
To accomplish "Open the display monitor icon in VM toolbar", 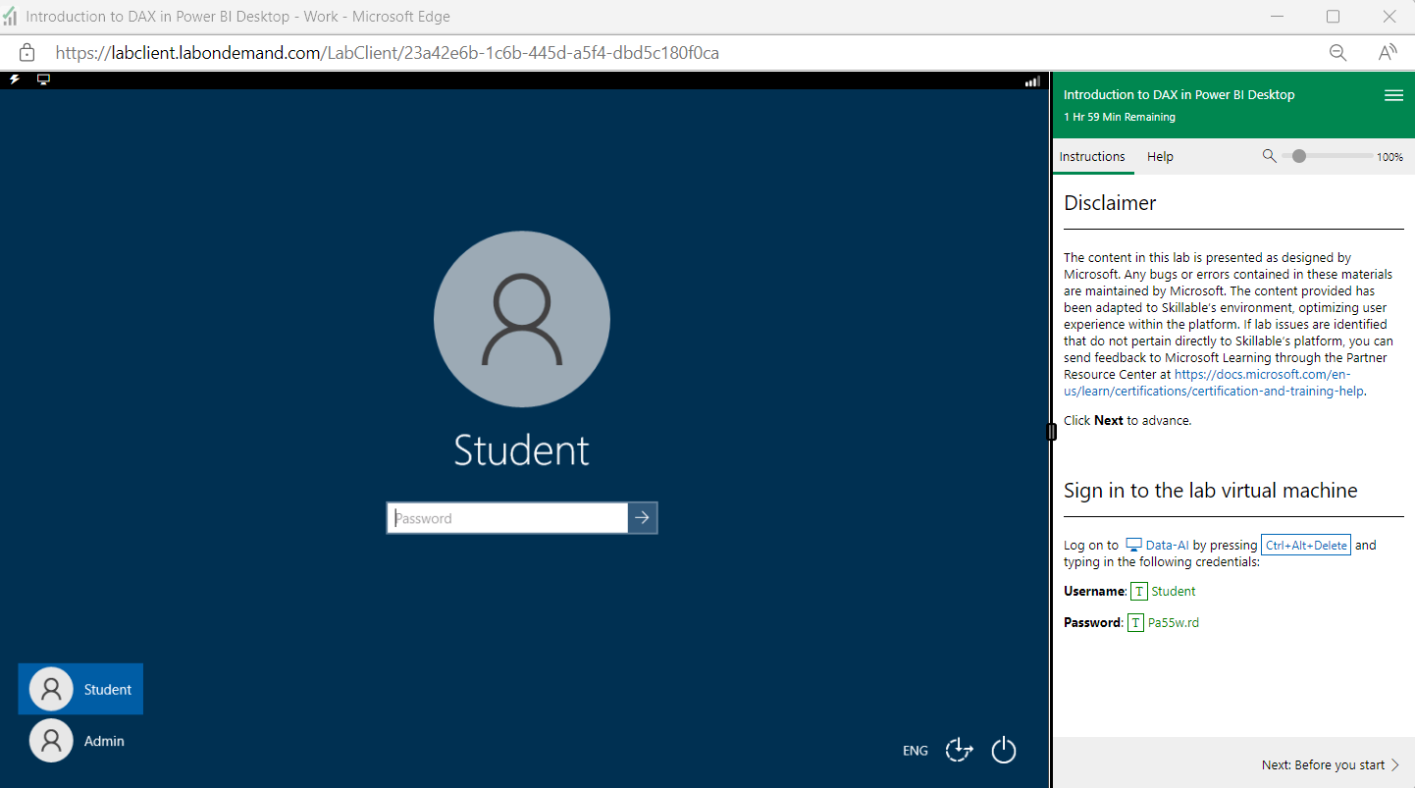I will [x=43, y=79].
